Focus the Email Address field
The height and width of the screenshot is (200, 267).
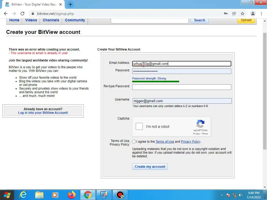pos(182,64)
